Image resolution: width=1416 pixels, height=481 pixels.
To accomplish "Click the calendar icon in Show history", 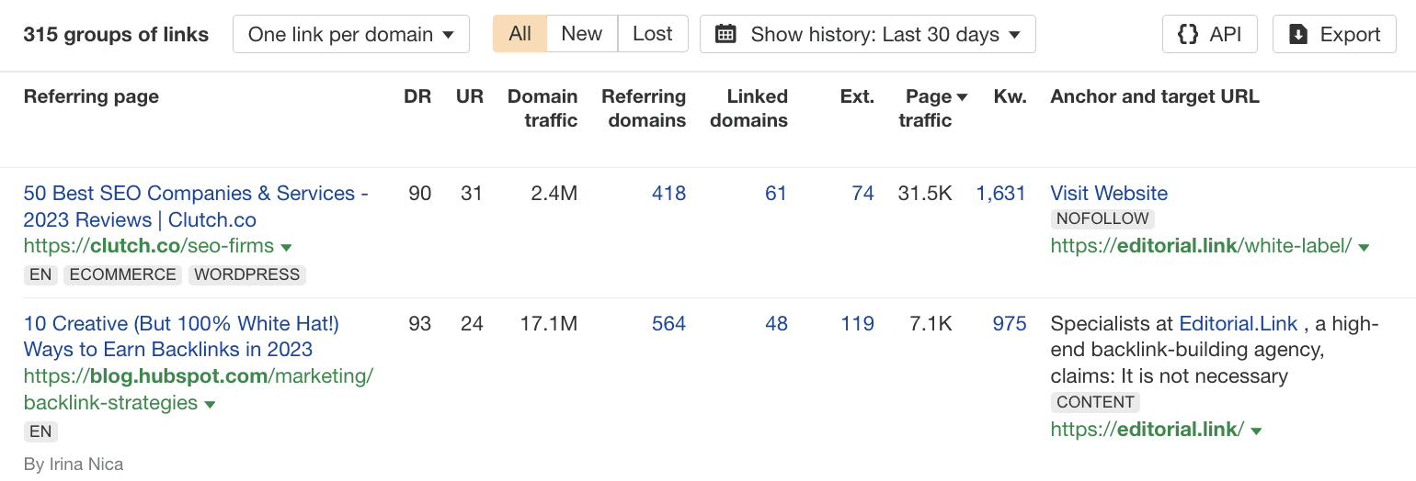I will (726, 34).
